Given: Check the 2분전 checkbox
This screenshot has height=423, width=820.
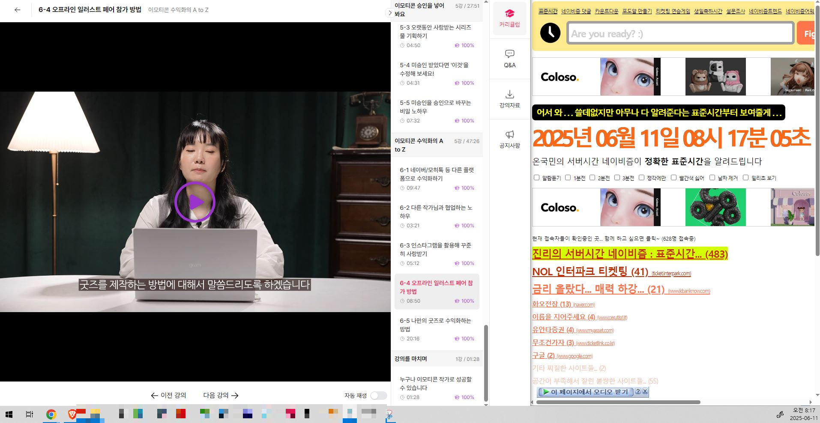Looking at the screenshot, I should click(x=592, y=177).
